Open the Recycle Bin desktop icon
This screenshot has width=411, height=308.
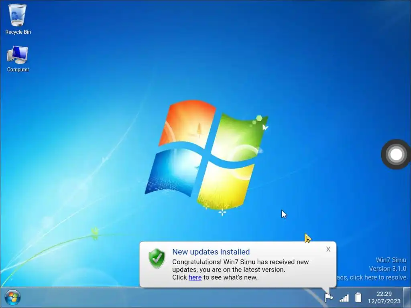(x=18, y=19)
